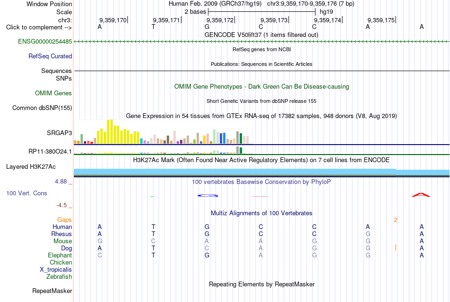The height and width of the screenshot is (302, 450).
Task: Open the RefSeq Curated track label
Action: click(x=50, y=56)
